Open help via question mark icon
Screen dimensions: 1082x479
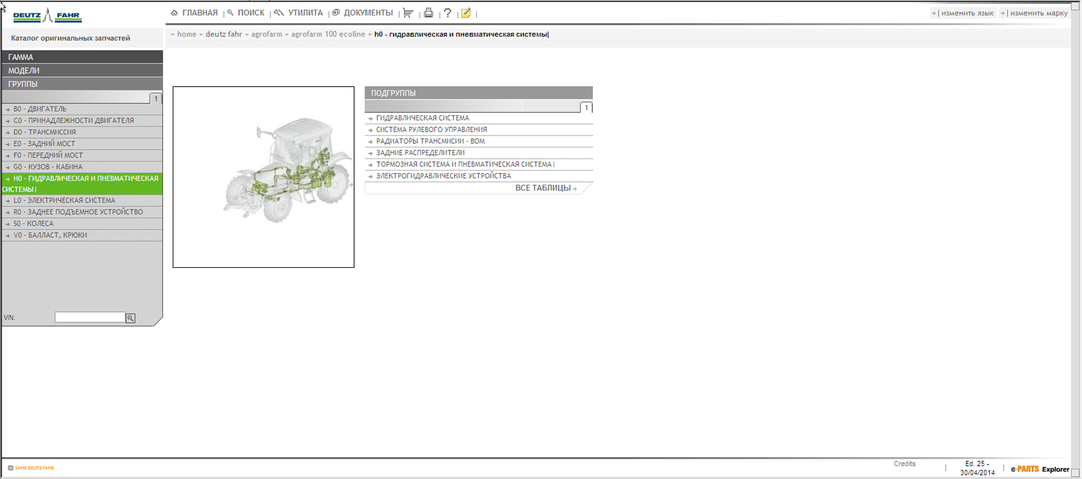click(448, 13)
